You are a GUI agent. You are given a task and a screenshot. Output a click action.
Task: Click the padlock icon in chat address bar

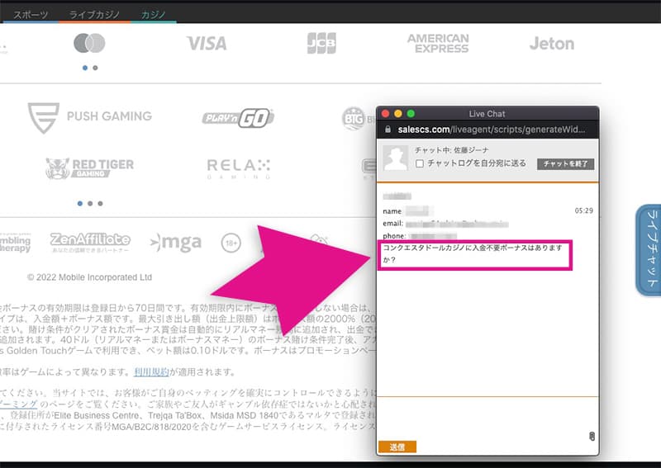click(x=388, y=130)
